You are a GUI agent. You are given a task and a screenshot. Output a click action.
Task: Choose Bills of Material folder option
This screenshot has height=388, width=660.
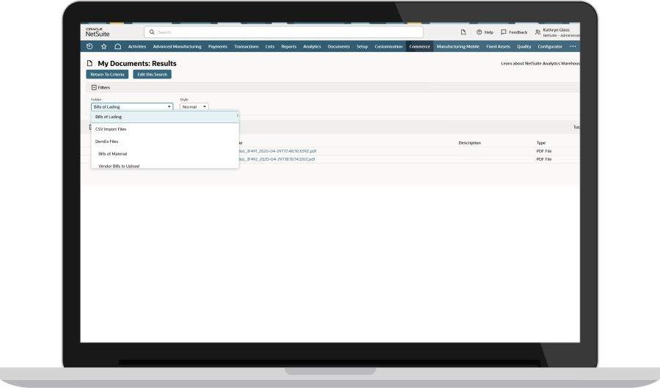coord(112,154)
